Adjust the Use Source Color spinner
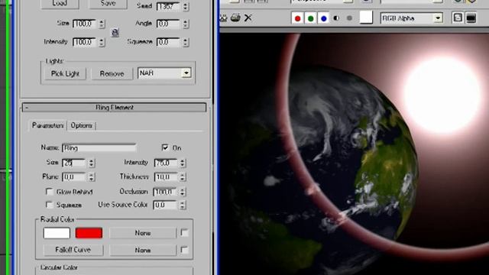This screenshot has height=275, width=489. click(183, 205)
